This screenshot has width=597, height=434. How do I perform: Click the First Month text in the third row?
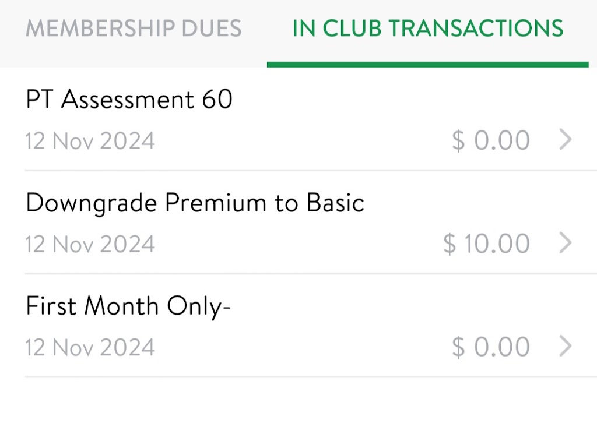(93, 306)
